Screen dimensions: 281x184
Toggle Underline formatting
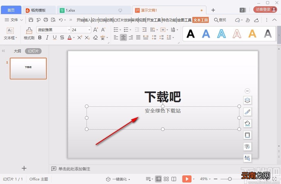coord(55,37)
